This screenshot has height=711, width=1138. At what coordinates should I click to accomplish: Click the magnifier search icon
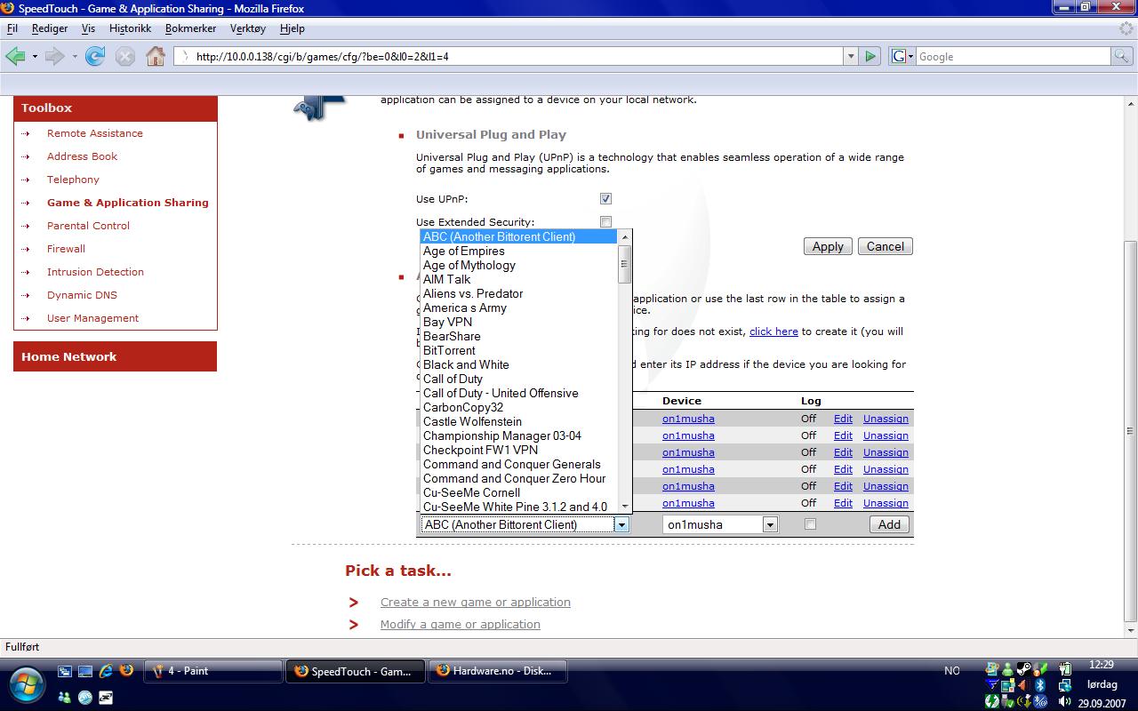[1122, 56]
